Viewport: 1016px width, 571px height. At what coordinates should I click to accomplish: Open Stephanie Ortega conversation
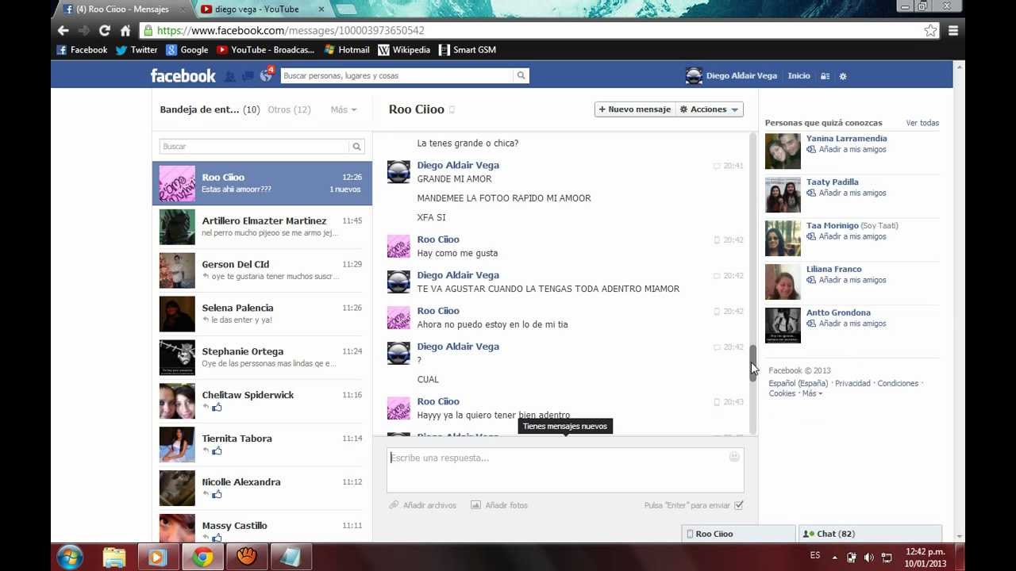[x=262, y=358]
